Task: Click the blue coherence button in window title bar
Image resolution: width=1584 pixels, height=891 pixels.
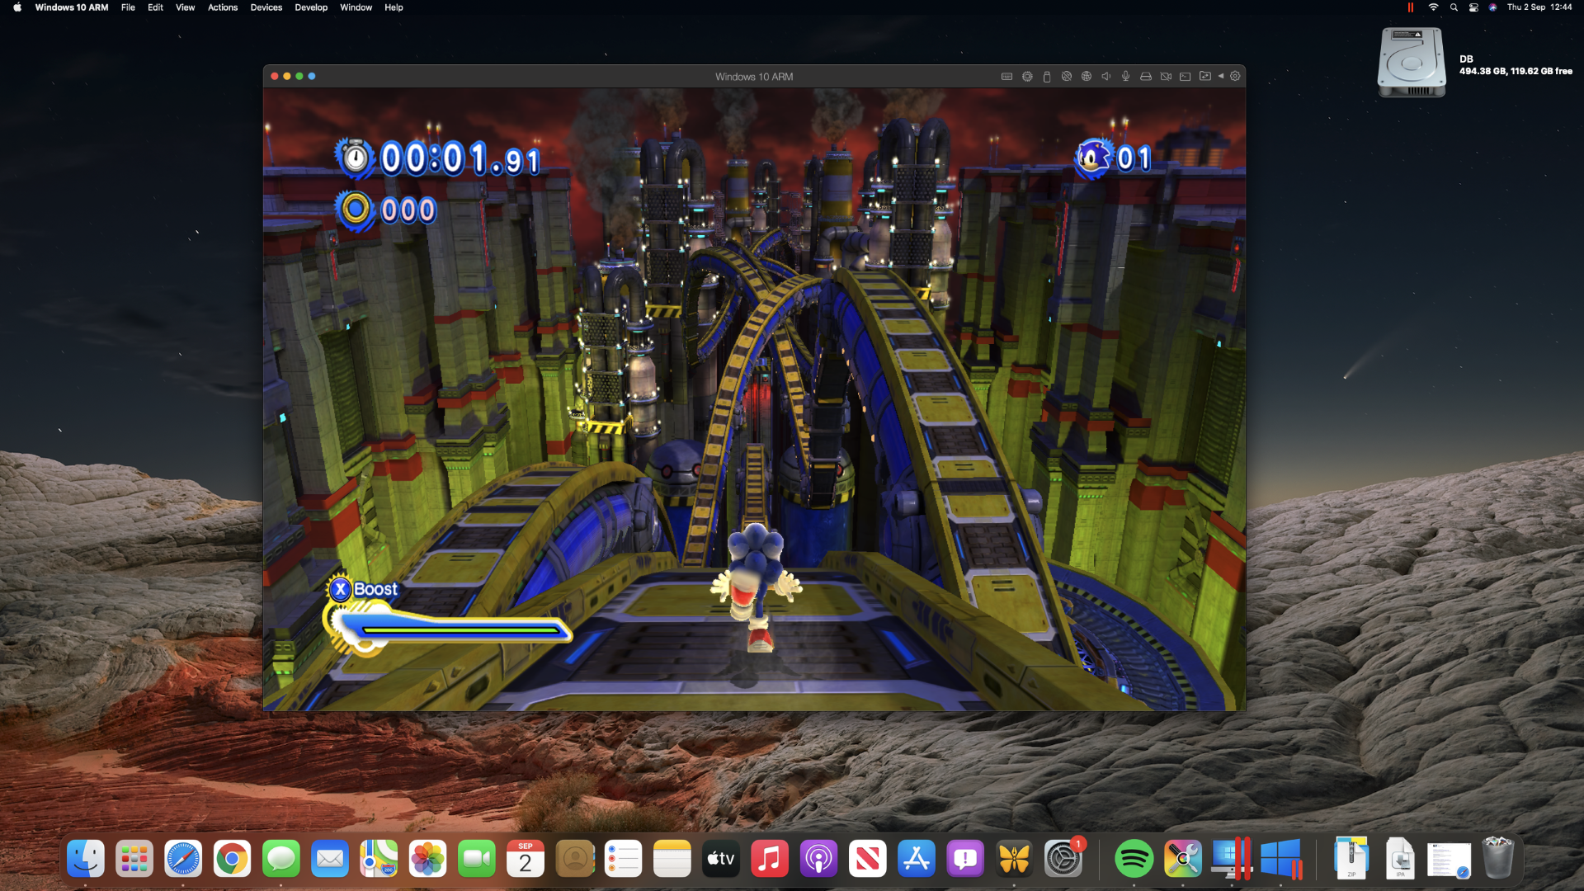Action: (312, 76)
